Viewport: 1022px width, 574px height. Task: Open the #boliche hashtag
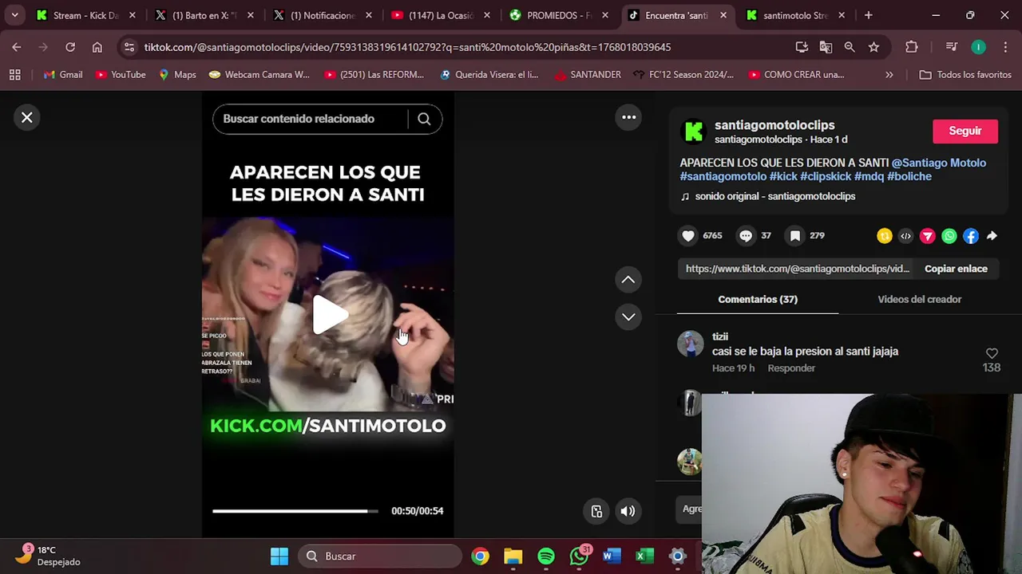pyautogui.click(x=909, y=176)
